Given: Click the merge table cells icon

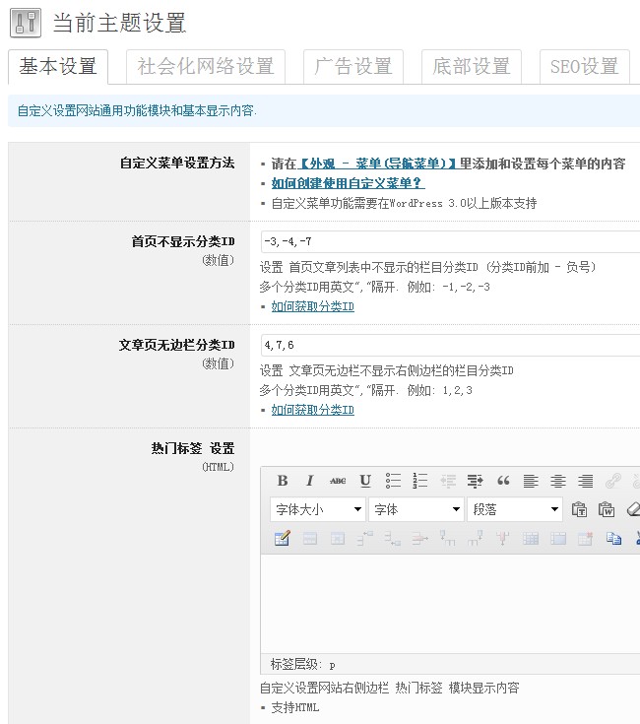Looking at the screenshot, I should 558,539.
